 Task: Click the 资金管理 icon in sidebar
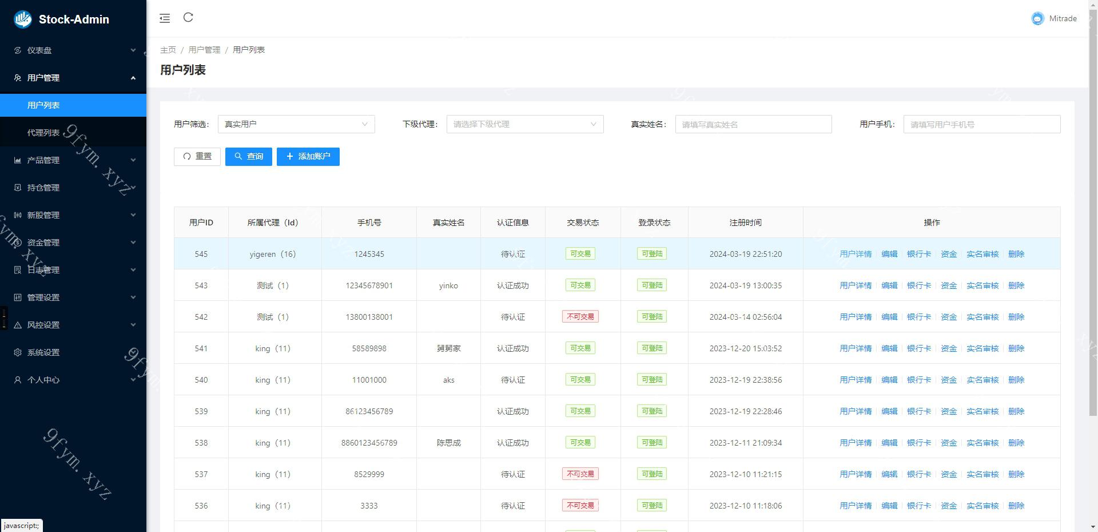(18, 243)
